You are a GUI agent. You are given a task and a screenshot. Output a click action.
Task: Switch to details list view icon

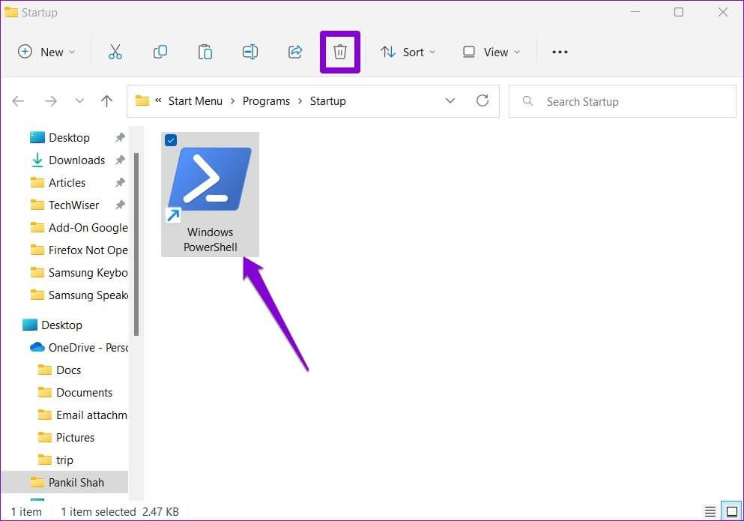click(x=710, y=511)
